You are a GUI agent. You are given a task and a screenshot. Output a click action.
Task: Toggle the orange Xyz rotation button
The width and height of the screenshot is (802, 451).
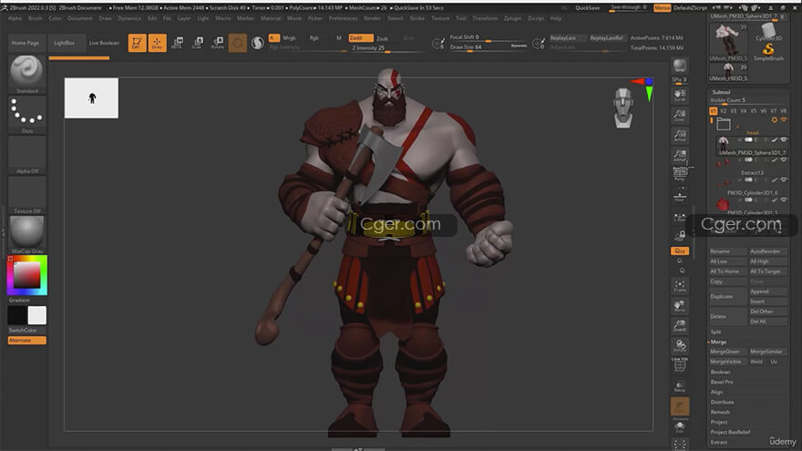[680, 251]
